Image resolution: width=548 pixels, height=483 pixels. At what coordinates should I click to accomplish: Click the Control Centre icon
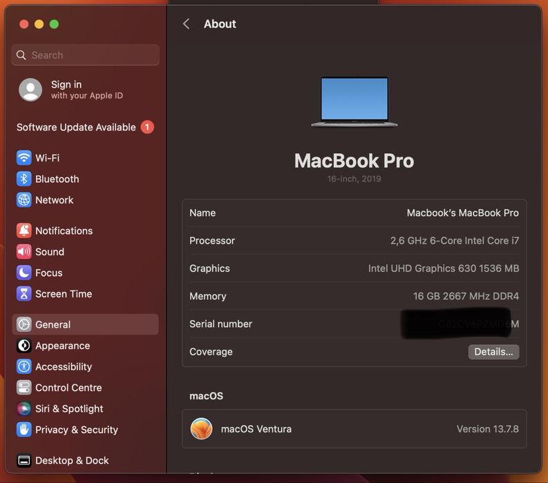click(23, 387)
